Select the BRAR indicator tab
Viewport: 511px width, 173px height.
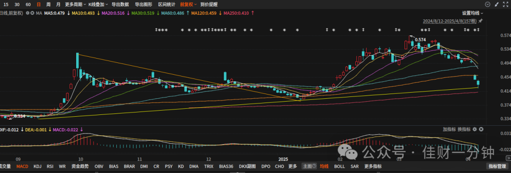coord(129,166)
